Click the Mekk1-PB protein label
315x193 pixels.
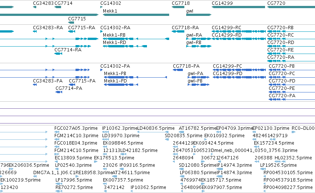115,74
